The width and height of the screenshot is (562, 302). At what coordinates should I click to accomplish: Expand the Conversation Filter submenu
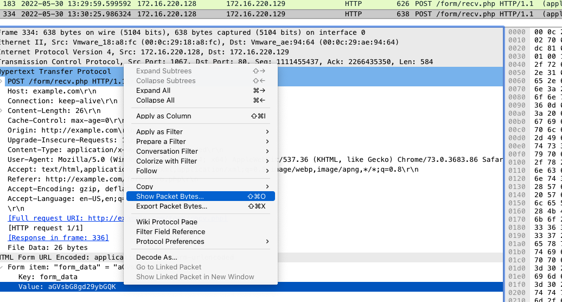coord(167,151)
